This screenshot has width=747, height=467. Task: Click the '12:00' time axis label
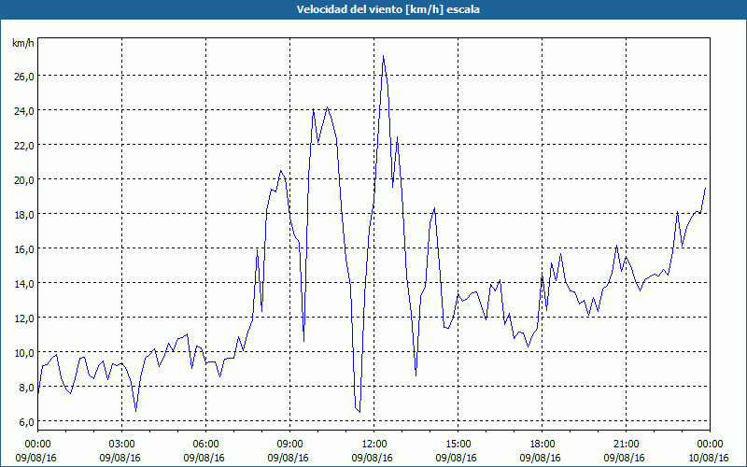(374, 445)
